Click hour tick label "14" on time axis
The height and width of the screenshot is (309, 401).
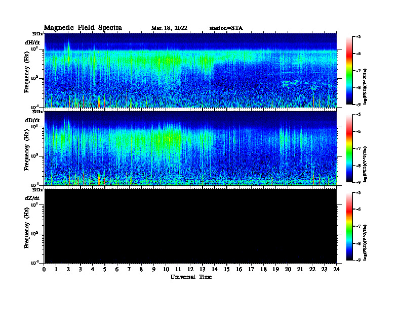pyautogui.click(x=215, y=270)
